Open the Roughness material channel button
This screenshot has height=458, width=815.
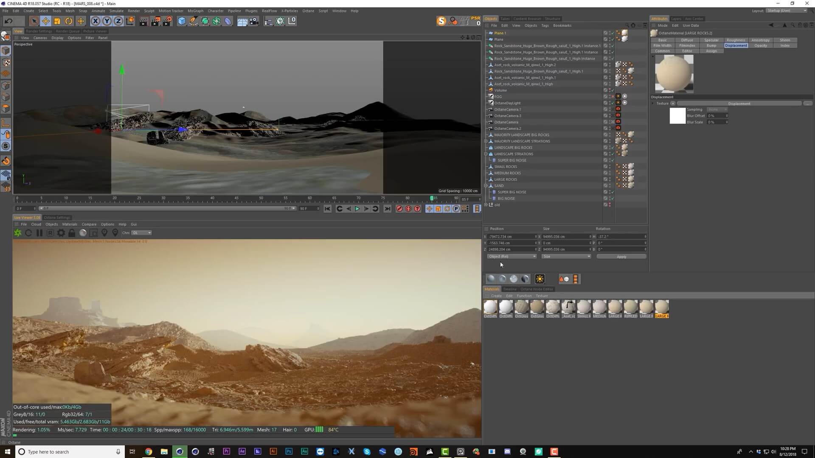[x=736, y=40]
